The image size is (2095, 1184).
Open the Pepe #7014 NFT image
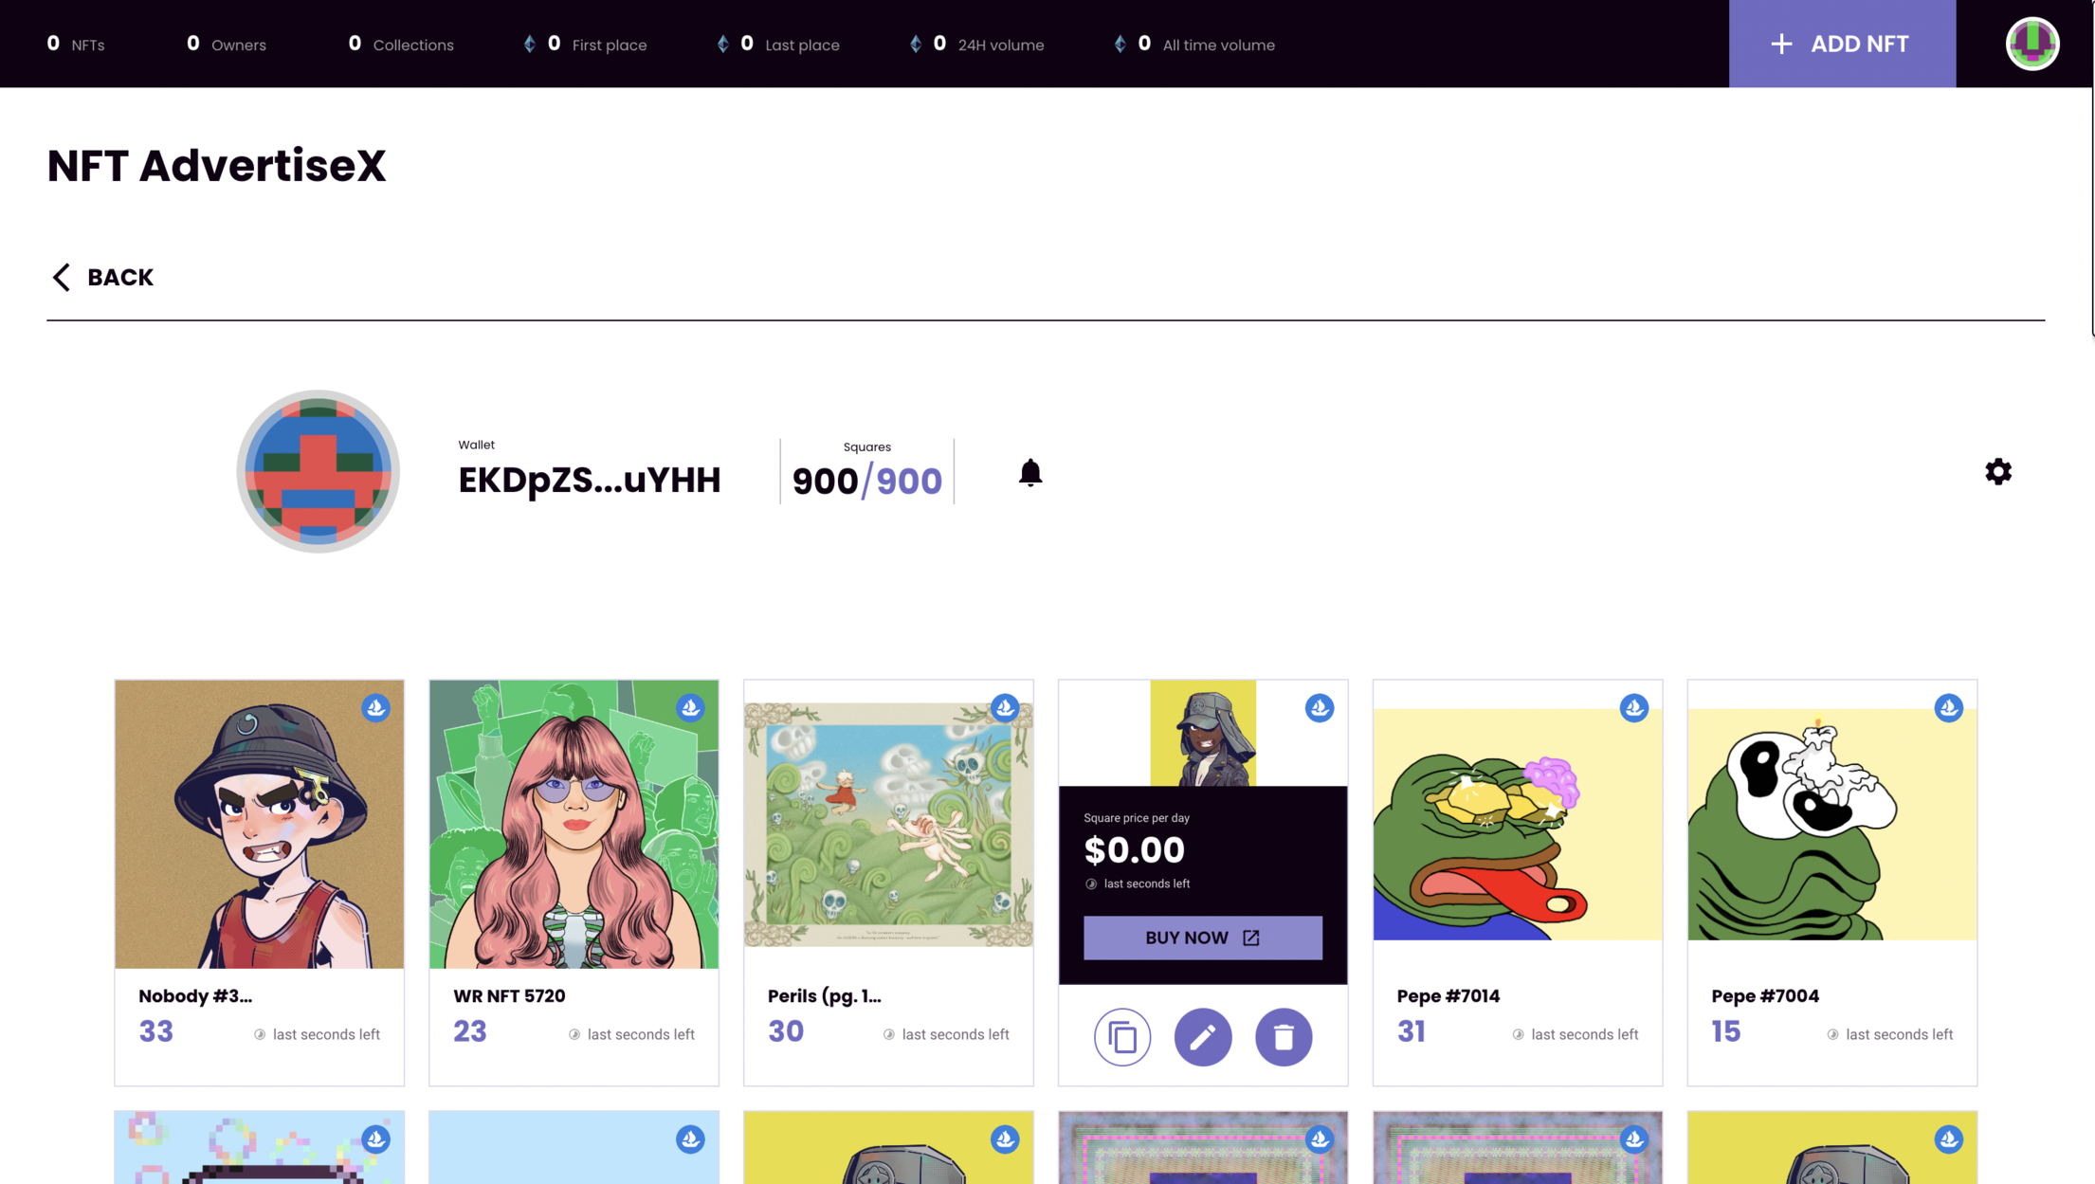click(x=1517, y=823)
